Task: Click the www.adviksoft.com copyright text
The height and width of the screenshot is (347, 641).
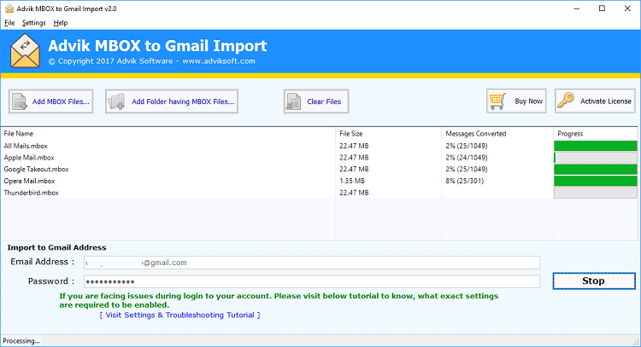Action: (x=219, y=61)
